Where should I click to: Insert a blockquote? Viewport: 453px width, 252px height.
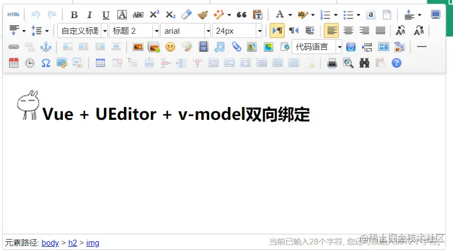[241, 14]
